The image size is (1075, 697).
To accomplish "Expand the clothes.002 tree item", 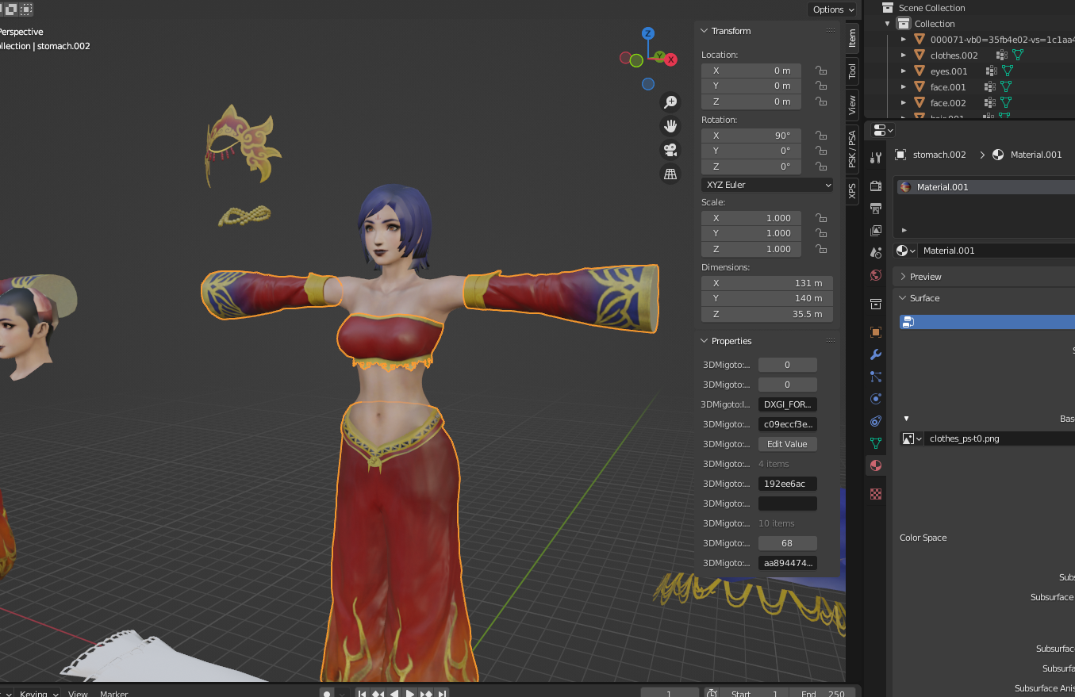I will point(904,56).
